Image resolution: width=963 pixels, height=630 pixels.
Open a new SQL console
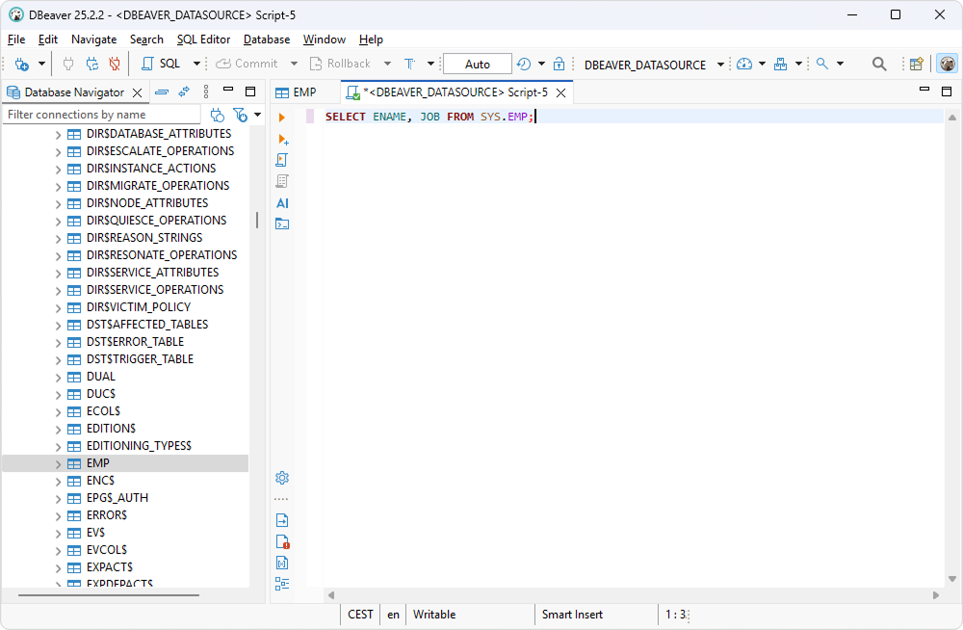pyautogui.click(x=280, y=223)
